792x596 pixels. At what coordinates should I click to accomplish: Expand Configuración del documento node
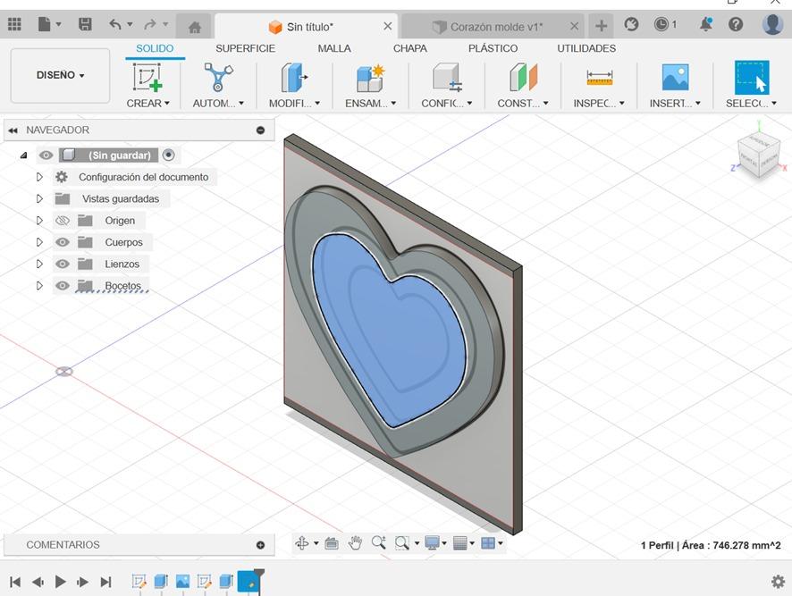tap(39, 177)
